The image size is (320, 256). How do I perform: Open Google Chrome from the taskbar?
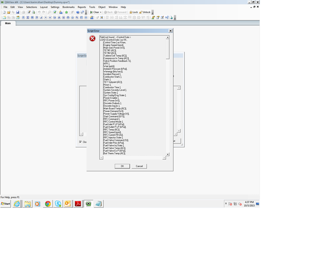48,204
